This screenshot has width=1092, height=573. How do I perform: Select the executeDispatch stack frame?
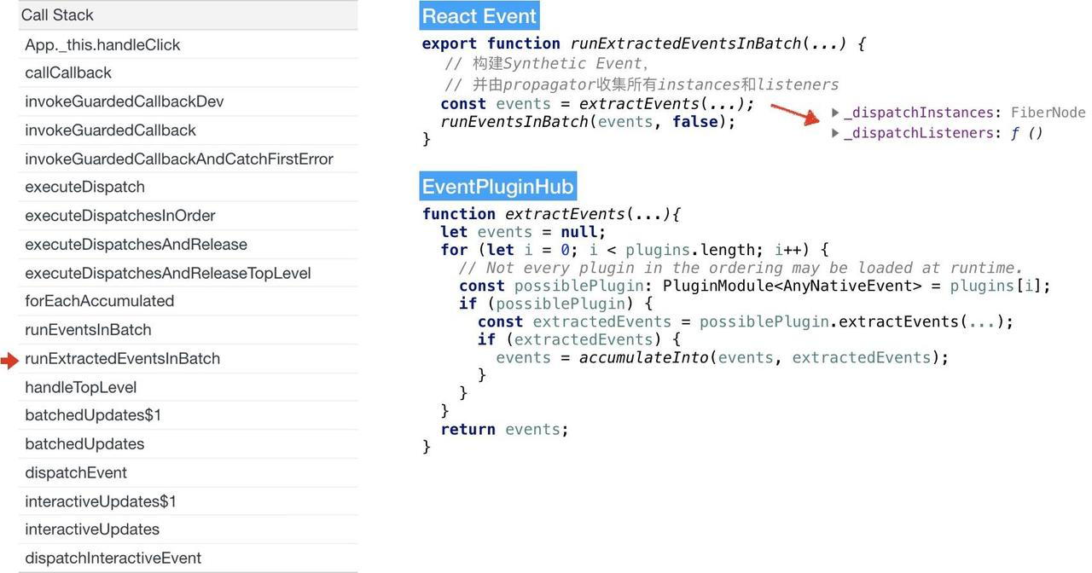click(188, 187)
